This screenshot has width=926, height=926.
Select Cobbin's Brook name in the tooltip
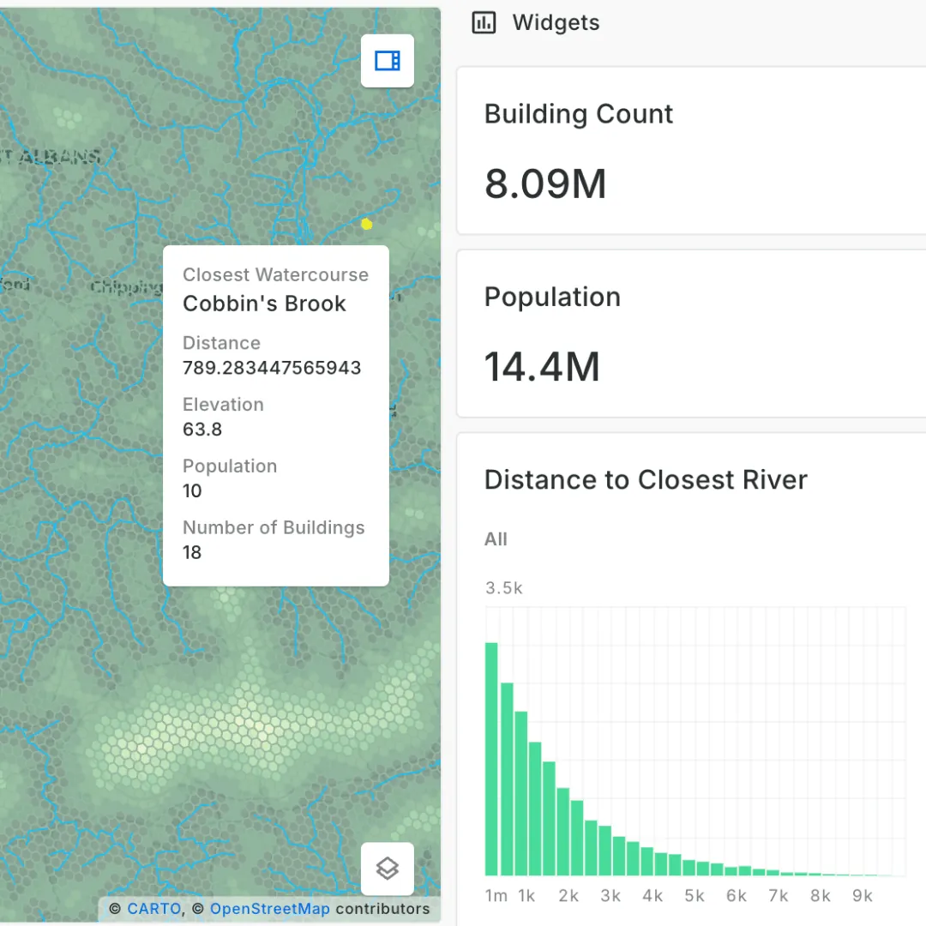[x=264, y=304]
